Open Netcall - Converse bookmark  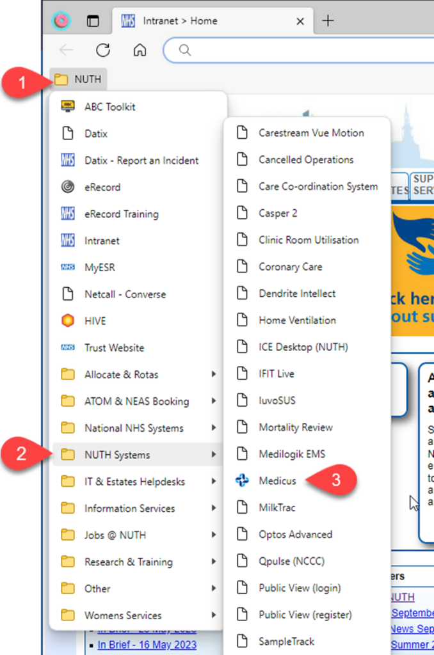click(138, 294)
